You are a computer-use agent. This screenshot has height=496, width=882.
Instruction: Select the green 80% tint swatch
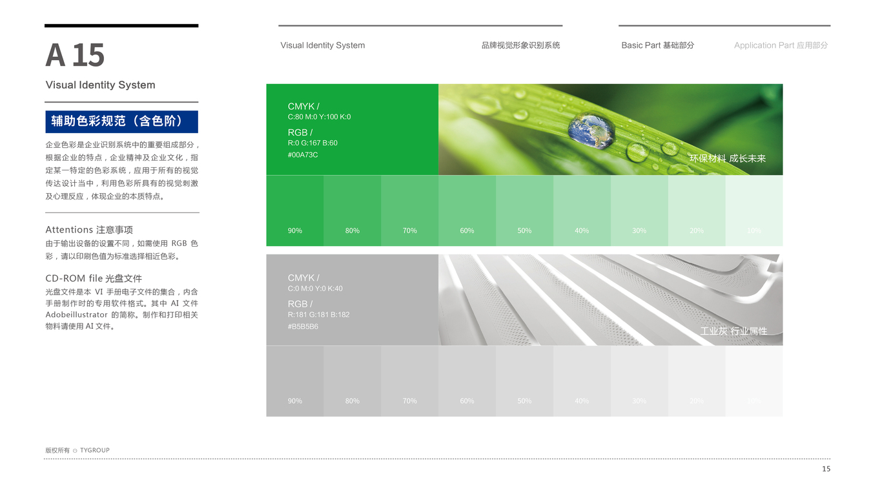pyautogui.click(x=353, y=211)
